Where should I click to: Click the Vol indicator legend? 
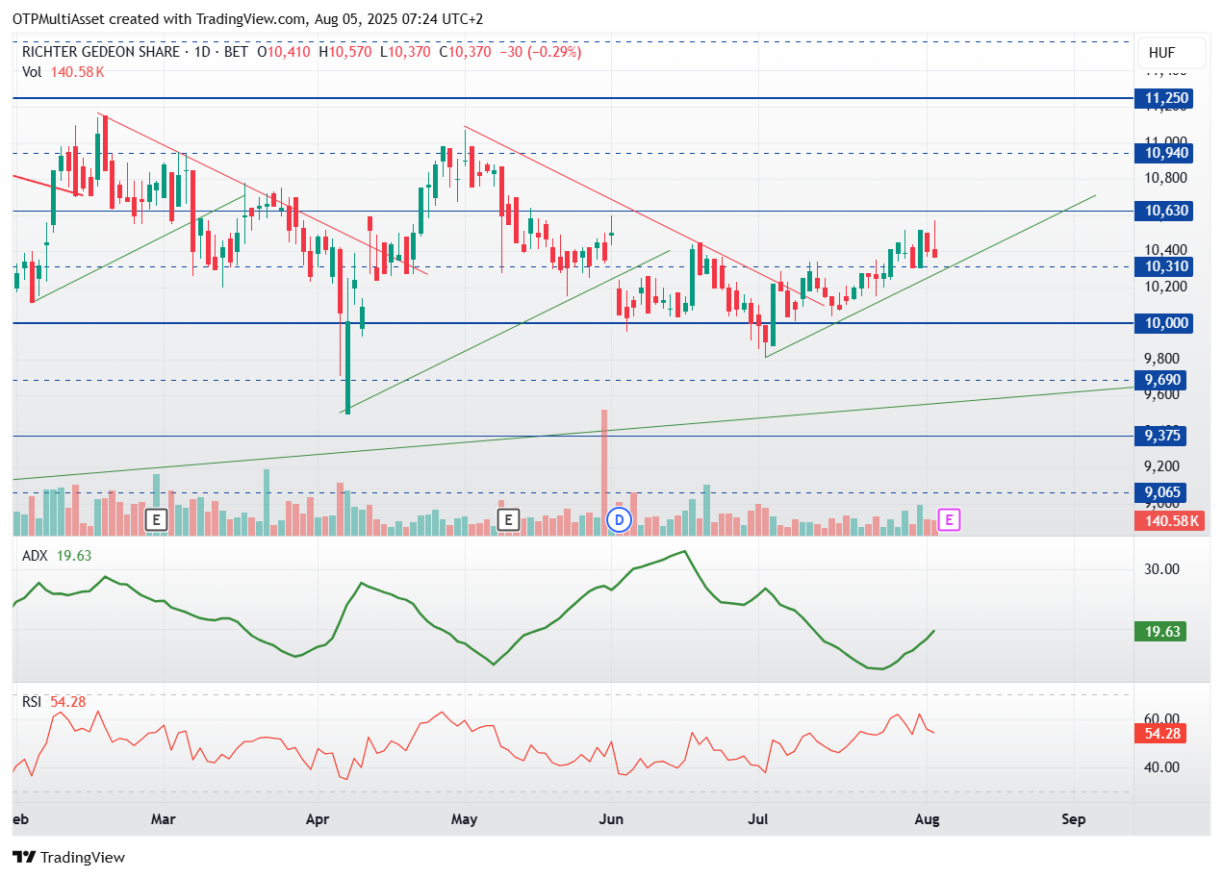pyautogui.click(x=32, y=71)
